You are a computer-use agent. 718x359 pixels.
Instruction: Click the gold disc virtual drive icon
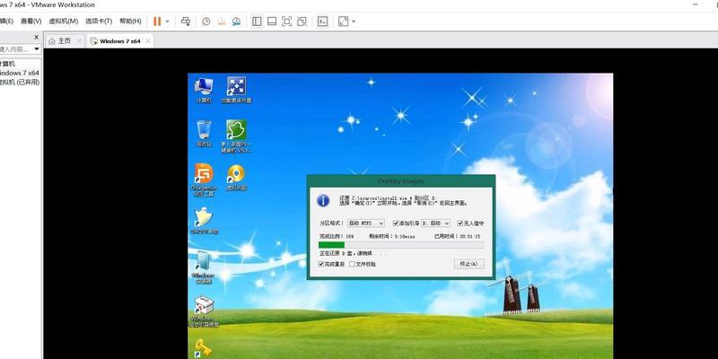pos(236,177)
